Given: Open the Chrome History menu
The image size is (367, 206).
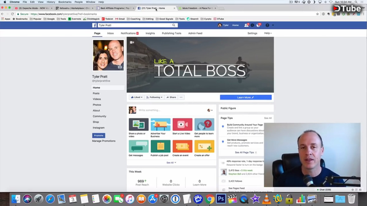Looking at the screenshot, I should tap(51, 2).
